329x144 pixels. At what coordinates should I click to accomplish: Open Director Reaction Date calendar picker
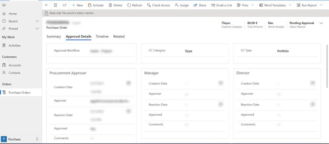coord(313,104)
